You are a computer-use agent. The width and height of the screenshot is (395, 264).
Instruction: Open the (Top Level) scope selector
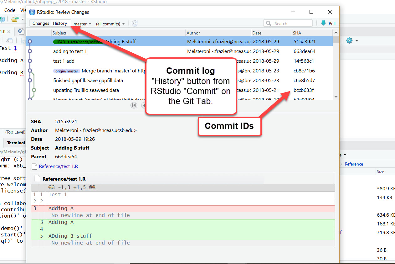[x=15, y=132]
